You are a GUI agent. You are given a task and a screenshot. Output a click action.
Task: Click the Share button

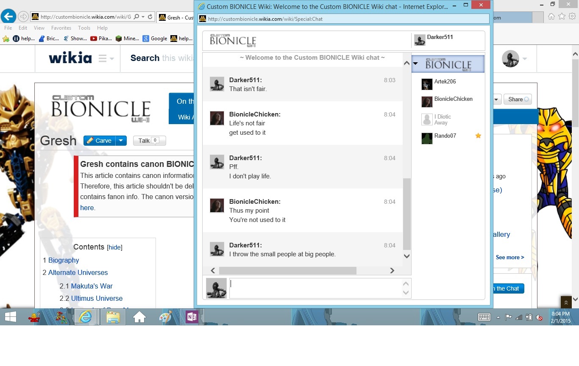[x=518, y=100]
